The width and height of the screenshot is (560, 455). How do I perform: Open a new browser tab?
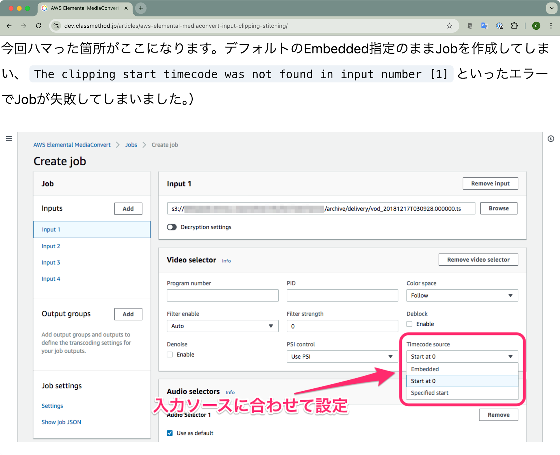coord(141,8)
